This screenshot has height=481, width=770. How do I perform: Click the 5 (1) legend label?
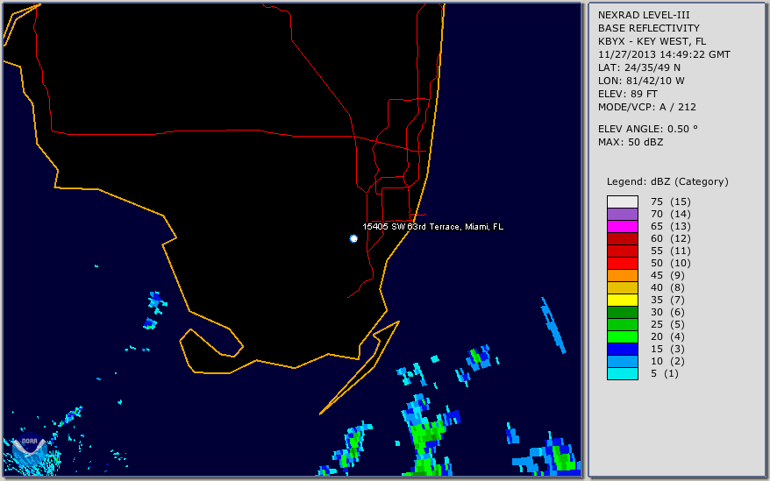[x=665, y=373]
